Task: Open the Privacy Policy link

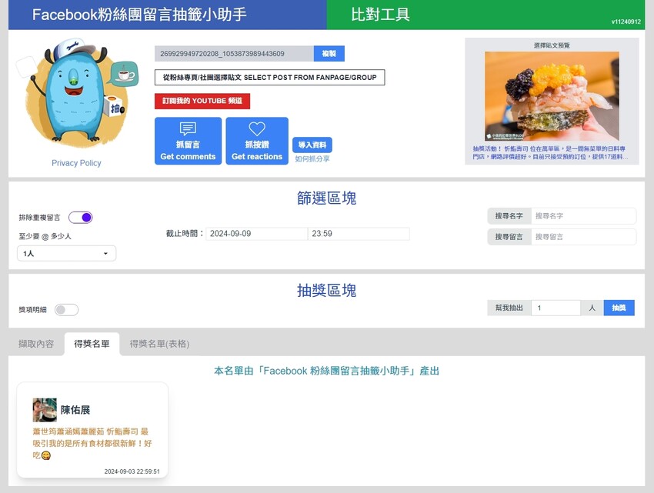Action: pyautogui.click(x=75, y=163)
